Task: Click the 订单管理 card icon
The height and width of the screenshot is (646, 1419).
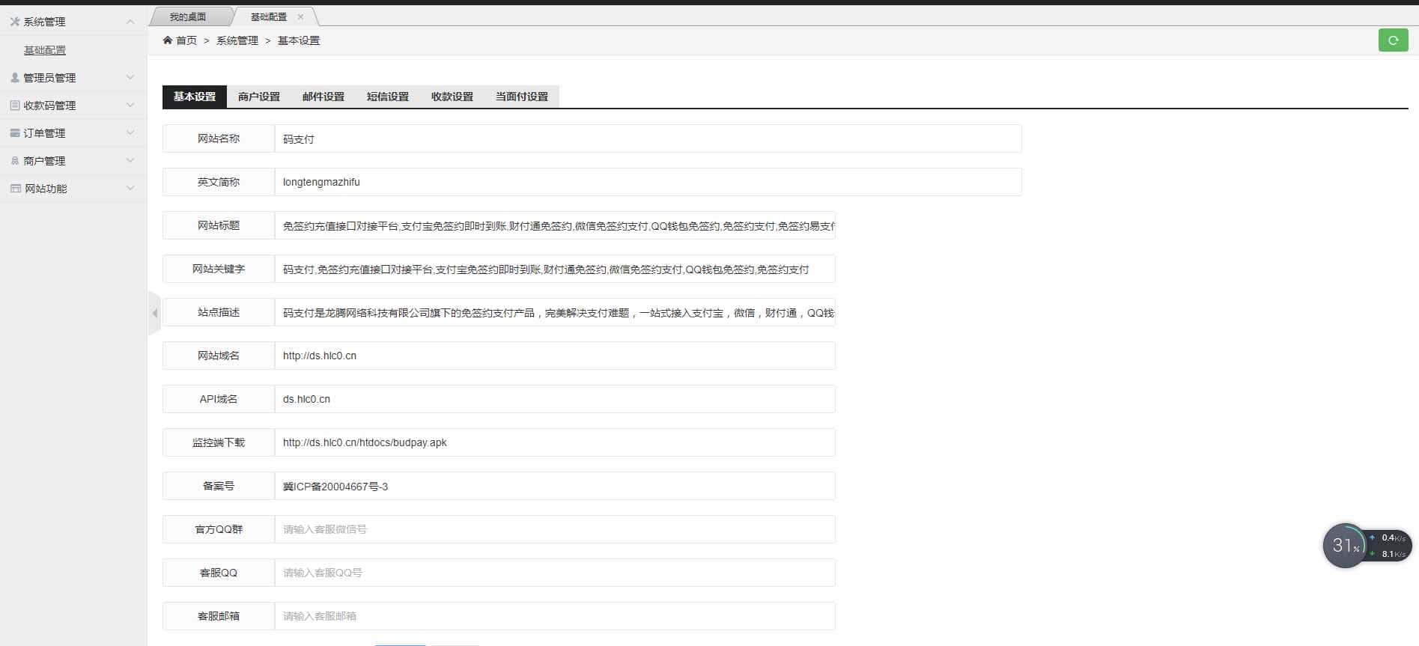Action: [15, 133]
